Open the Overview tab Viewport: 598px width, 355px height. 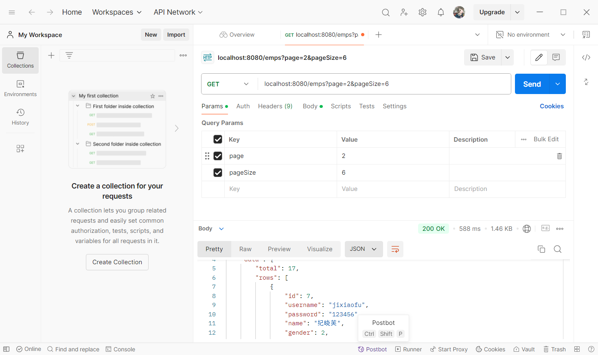(x=237, y=35)
